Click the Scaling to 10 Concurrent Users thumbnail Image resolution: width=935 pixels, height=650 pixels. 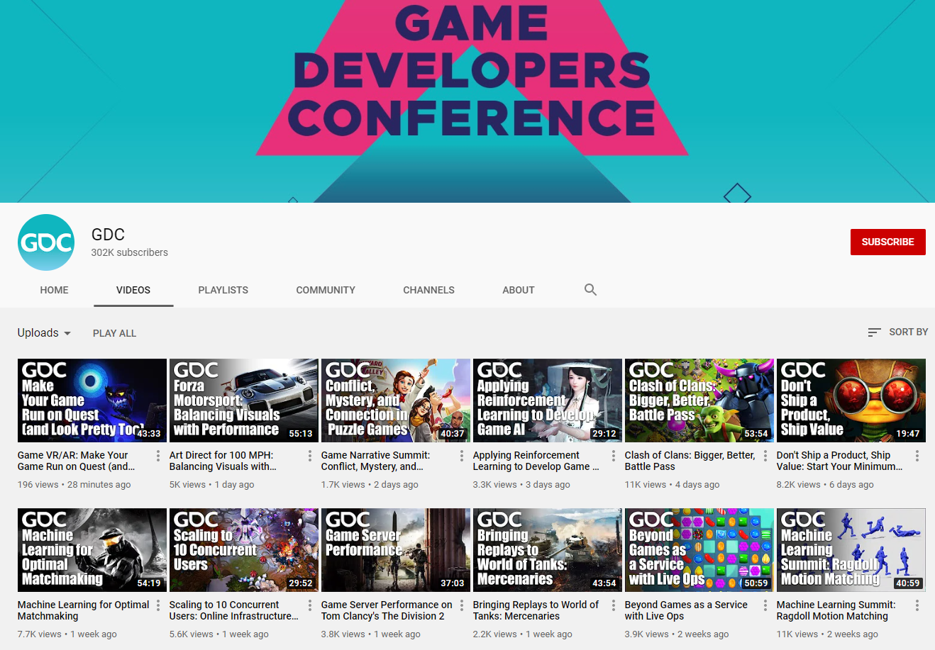(244, 550)
